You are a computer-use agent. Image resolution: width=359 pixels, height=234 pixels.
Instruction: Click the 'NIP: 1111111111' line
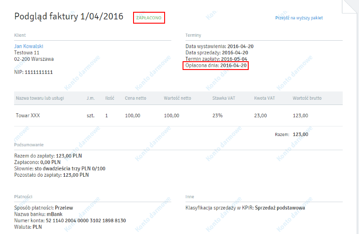coord(33,72)
